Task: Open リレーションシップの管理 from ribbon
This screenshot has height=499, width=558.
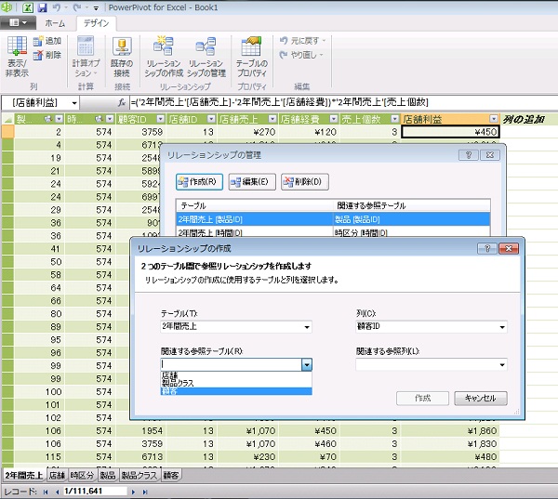Action: (206, 54)
